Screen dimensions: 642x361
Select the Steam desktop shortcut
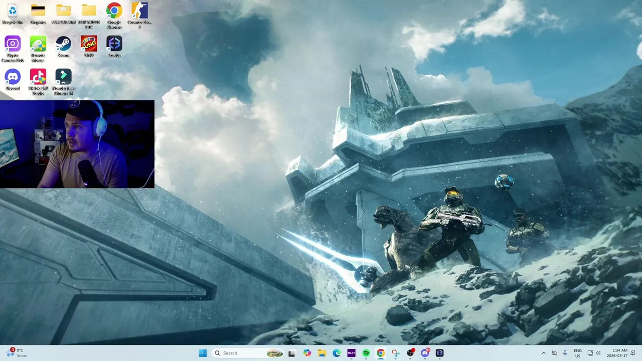pyautogui.click(x=63, y=47)
